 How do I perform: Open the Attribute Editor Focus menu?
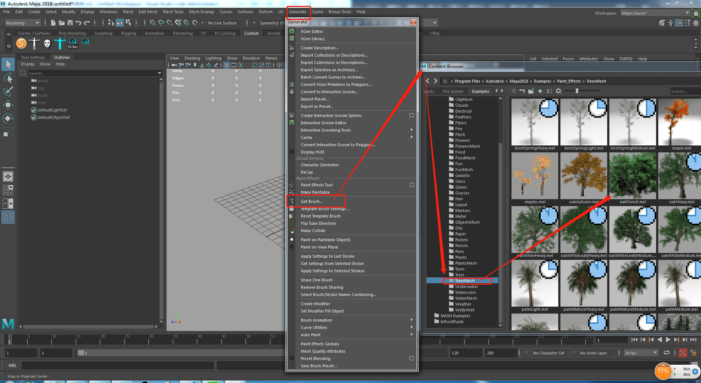click(568, 59)
